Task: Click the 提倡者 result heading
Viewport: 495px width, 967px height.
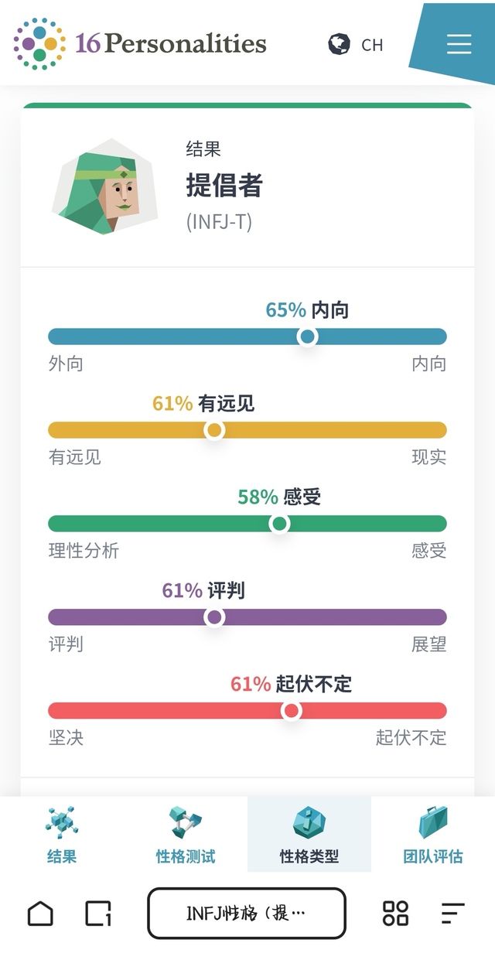Action: 224,186
